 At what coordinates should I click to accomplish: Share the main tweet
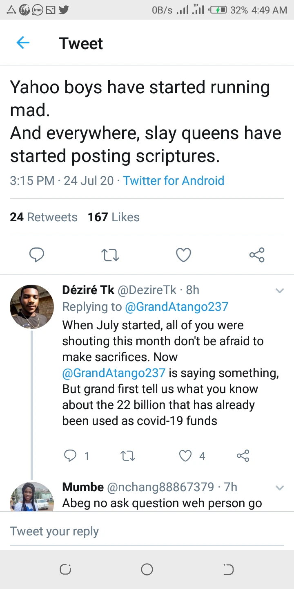click(257, 255)
